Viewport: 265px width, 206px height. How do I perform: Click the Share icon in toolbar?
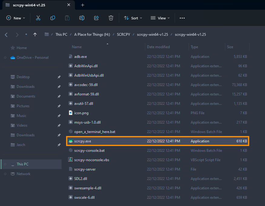[x=96, y=18]
